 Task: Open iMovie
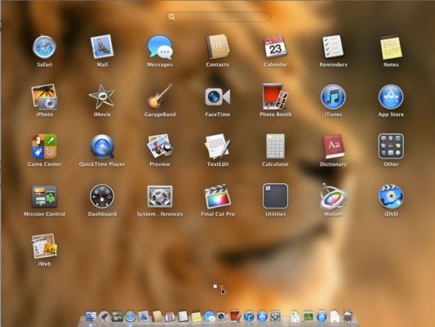[x=102, y=96]
